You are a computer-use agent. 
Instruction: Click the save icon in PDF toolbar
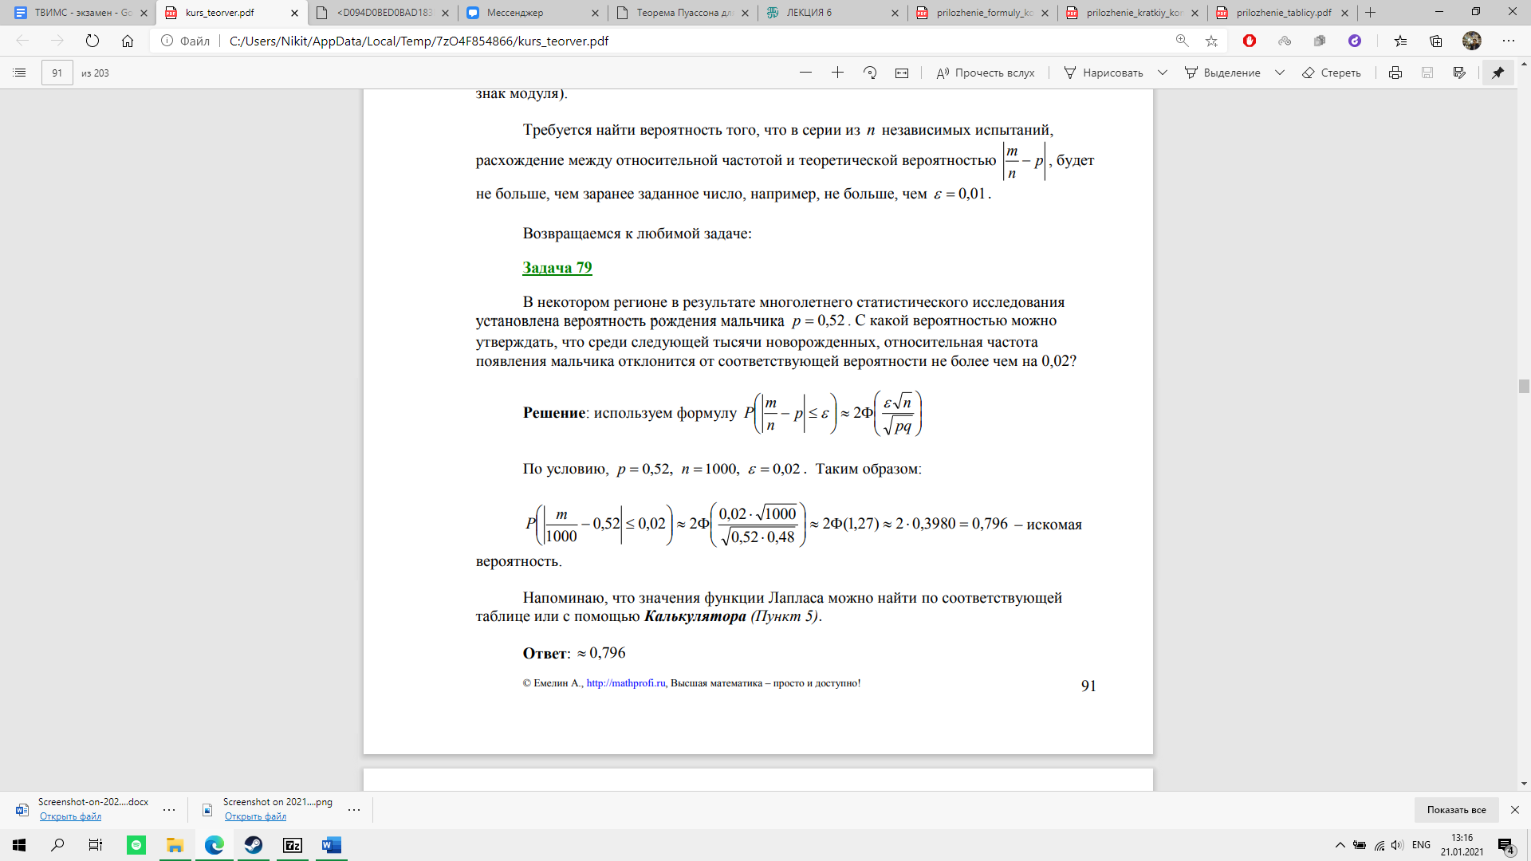click(1427, 73)
